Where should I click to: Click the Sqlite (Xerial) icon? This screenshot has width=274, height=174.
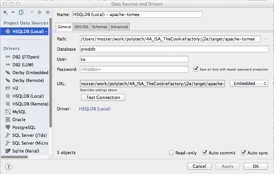coord(8,151)
